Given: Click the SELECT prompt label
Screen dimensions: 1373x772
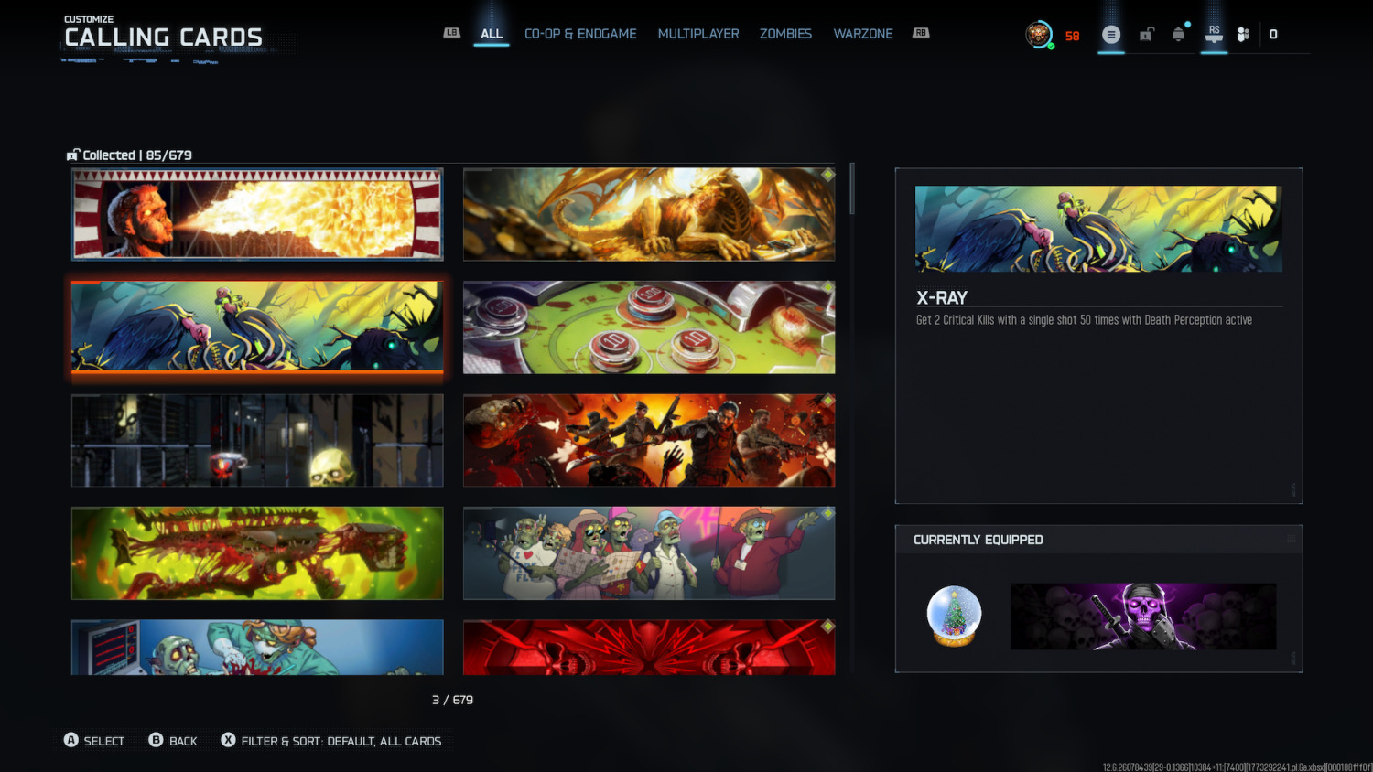Looking at the screenshot, I should pos(104,741).
